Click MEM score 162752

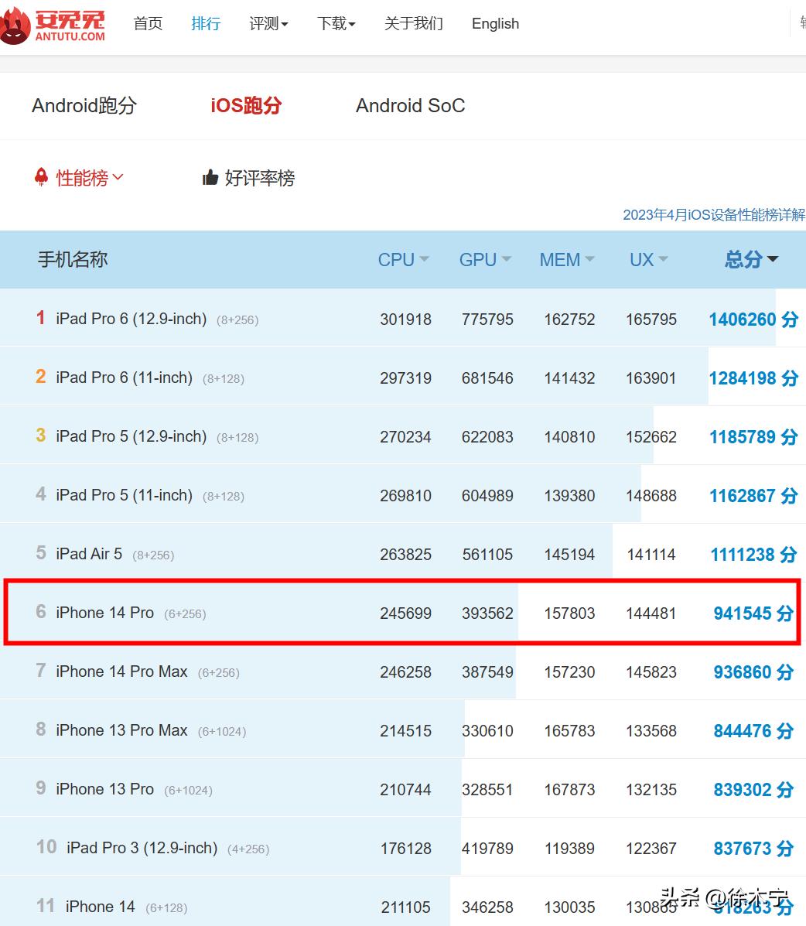click(570, 319)
